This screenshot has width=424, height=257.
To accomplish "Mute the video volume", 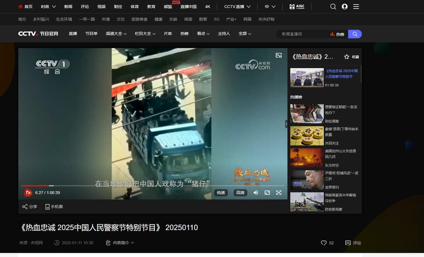I will (x=256, y=193).
